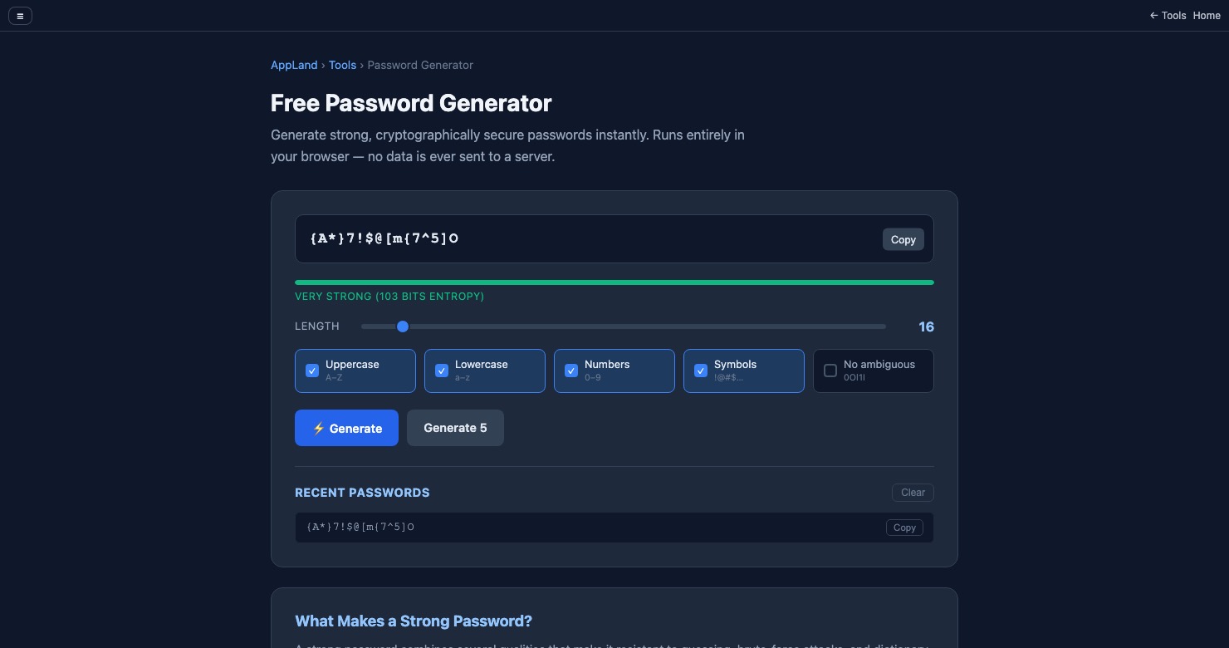1229x648 pixels.
Task: Enable the No ambiguous characters option
Action: coord(830,371)
